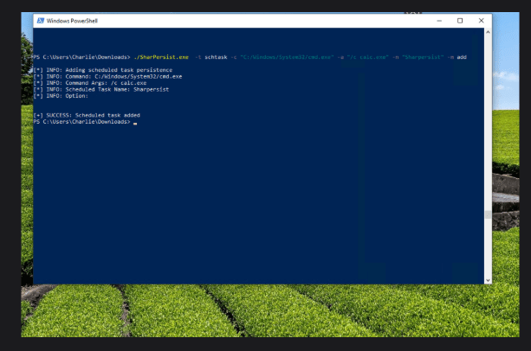Minimize the Windows PowerShell window
The height and width of the screenshot is (351, 531).
click(x=441, y=20)
